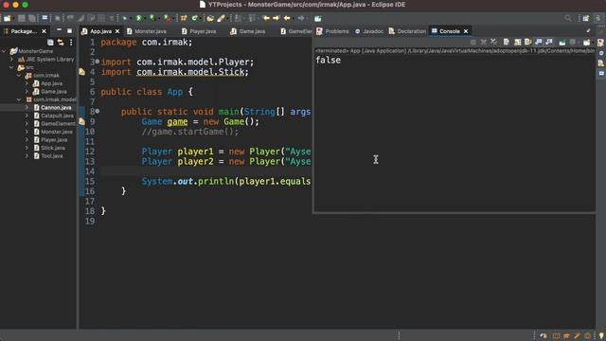Expand the JRE System Library node
Screen dimensions: 606x341
[11, 59]
